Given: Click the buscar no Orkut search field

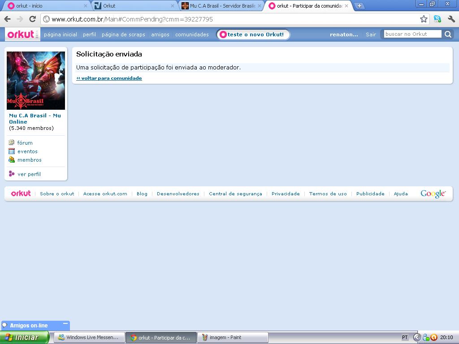Looking at the screenshot, I should coord(412,34).
